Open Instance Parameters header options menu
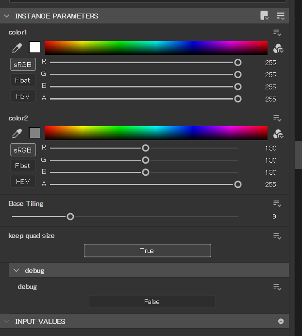 (x=281, y=16)
